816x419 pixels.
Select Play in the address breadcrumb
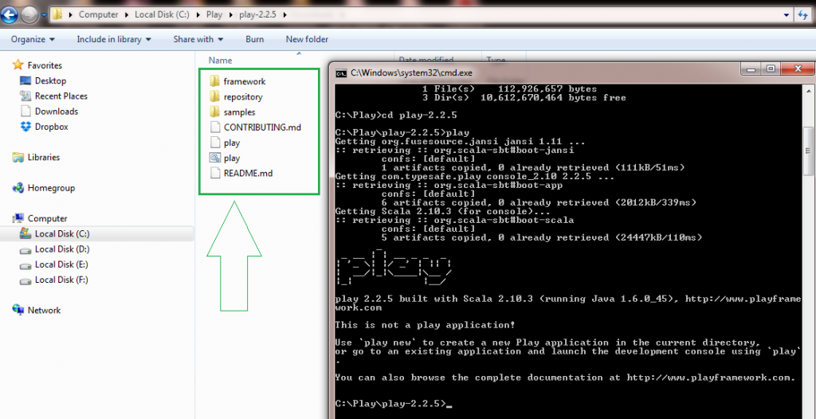(214, 14)
